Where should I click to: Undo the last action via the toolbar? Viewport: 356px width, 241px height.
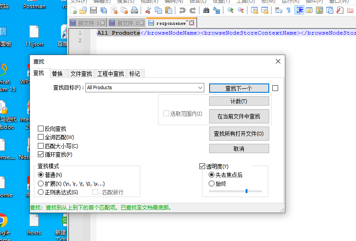(182, 10)
